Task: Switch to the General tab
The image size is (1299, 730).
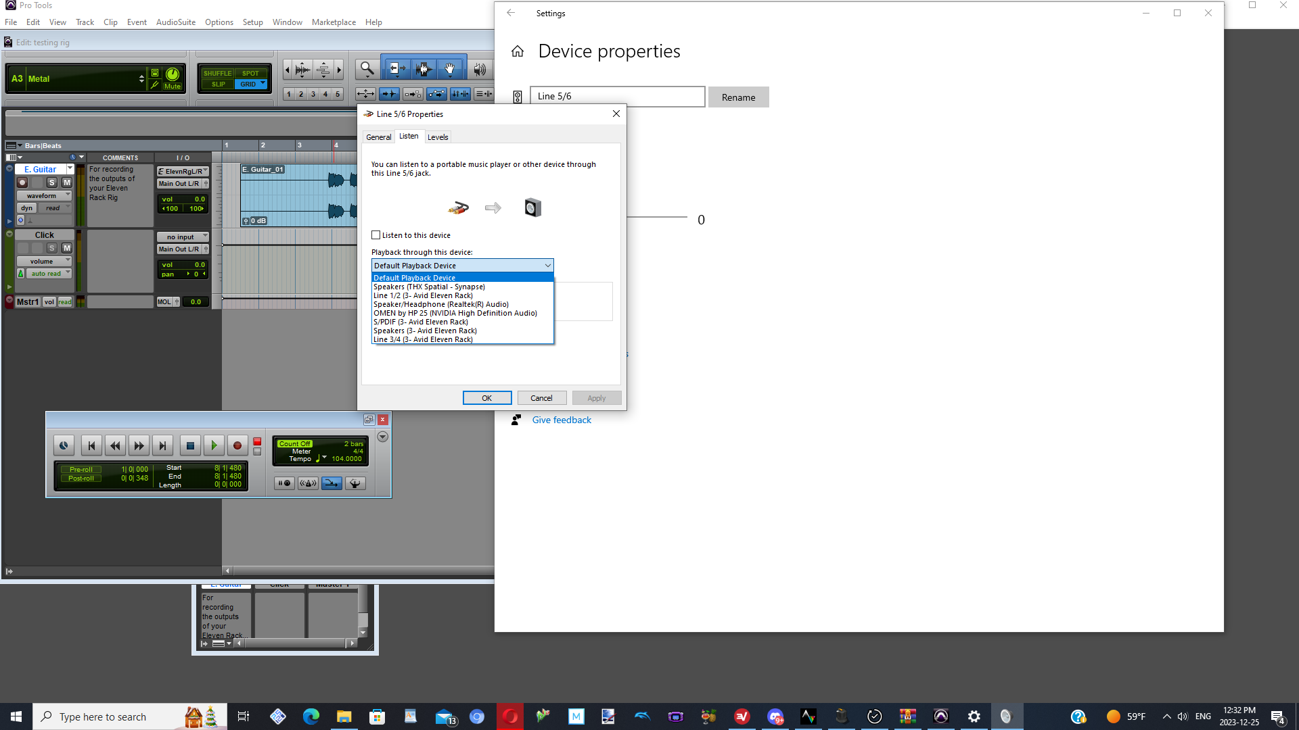Action: [378, 137]
